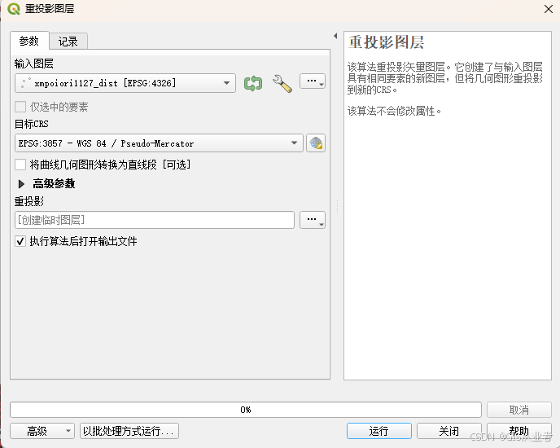Expand the 高级参数 section
Screen dimensions: 560x448
[x=21, y=184]
